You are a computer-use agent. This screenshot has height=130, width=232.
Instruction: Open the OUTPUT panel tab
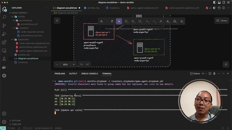point(73,74)
